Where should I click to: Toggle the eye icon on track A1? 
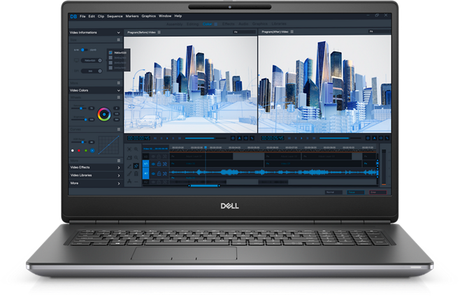click(x=153, y=173)
